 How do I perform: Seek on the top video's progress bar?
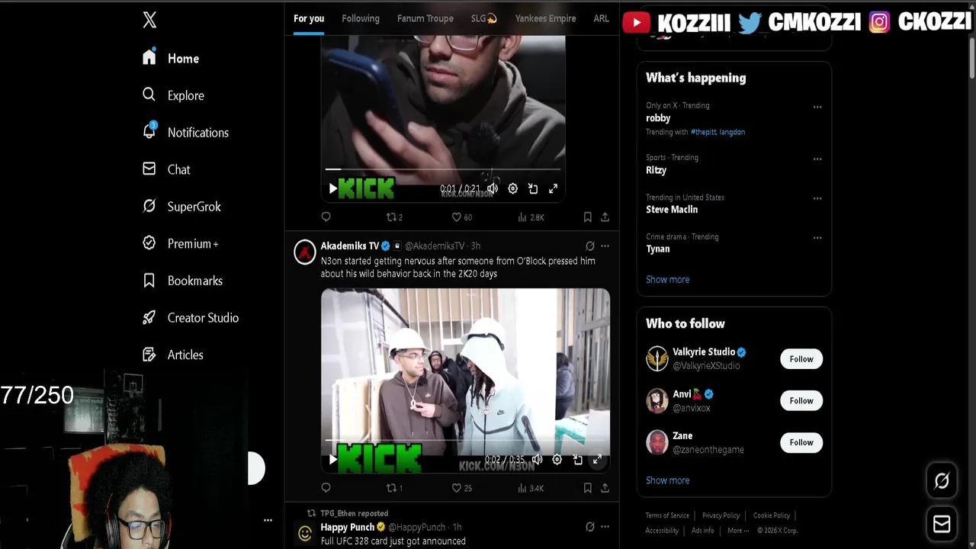point(443,169)
